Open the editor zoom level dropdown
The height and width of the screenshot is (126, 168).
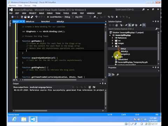tap(20, 80)
